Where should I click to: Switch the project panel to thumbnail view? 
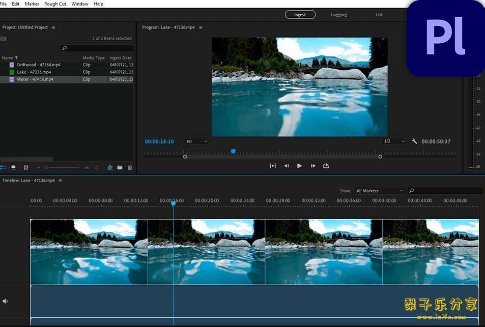click(x=13, y=167)
